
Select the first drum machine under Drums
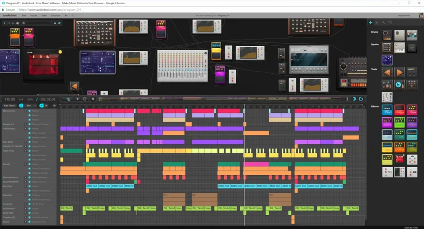coord(387,35)
